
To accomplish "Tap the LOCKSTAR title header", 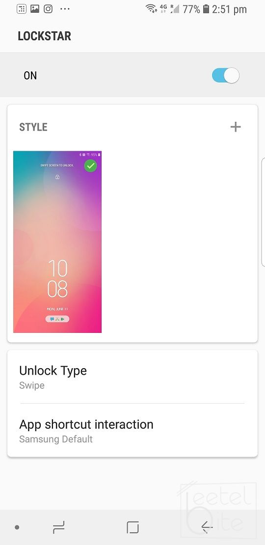I will coord(45,36).
